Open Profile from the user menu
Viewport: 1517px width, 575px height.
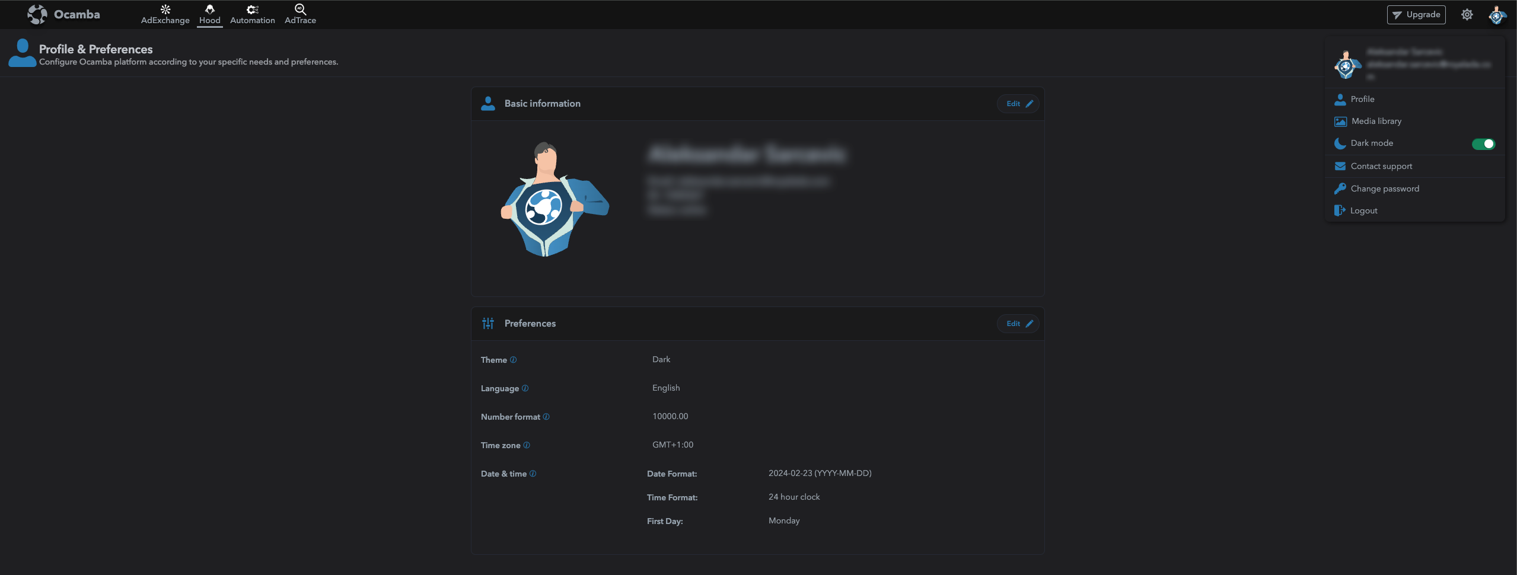point(1362,99)
